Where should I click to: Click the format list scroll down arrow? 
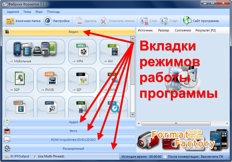tap(133, 115)
